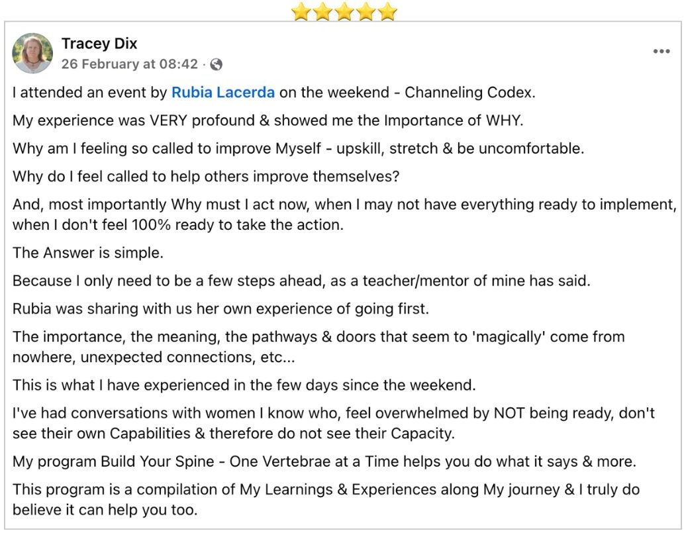The height and width of the screenshot is (533, 686).
Task: Open the post timestamp 26 February at 08:42
Action: point(130,65)
